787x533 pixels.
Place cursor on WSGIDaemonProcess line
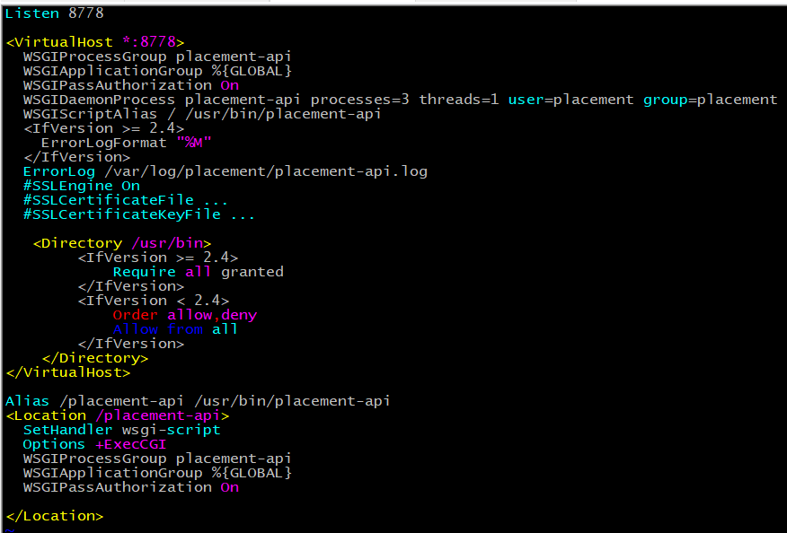(x=400, y=100)
